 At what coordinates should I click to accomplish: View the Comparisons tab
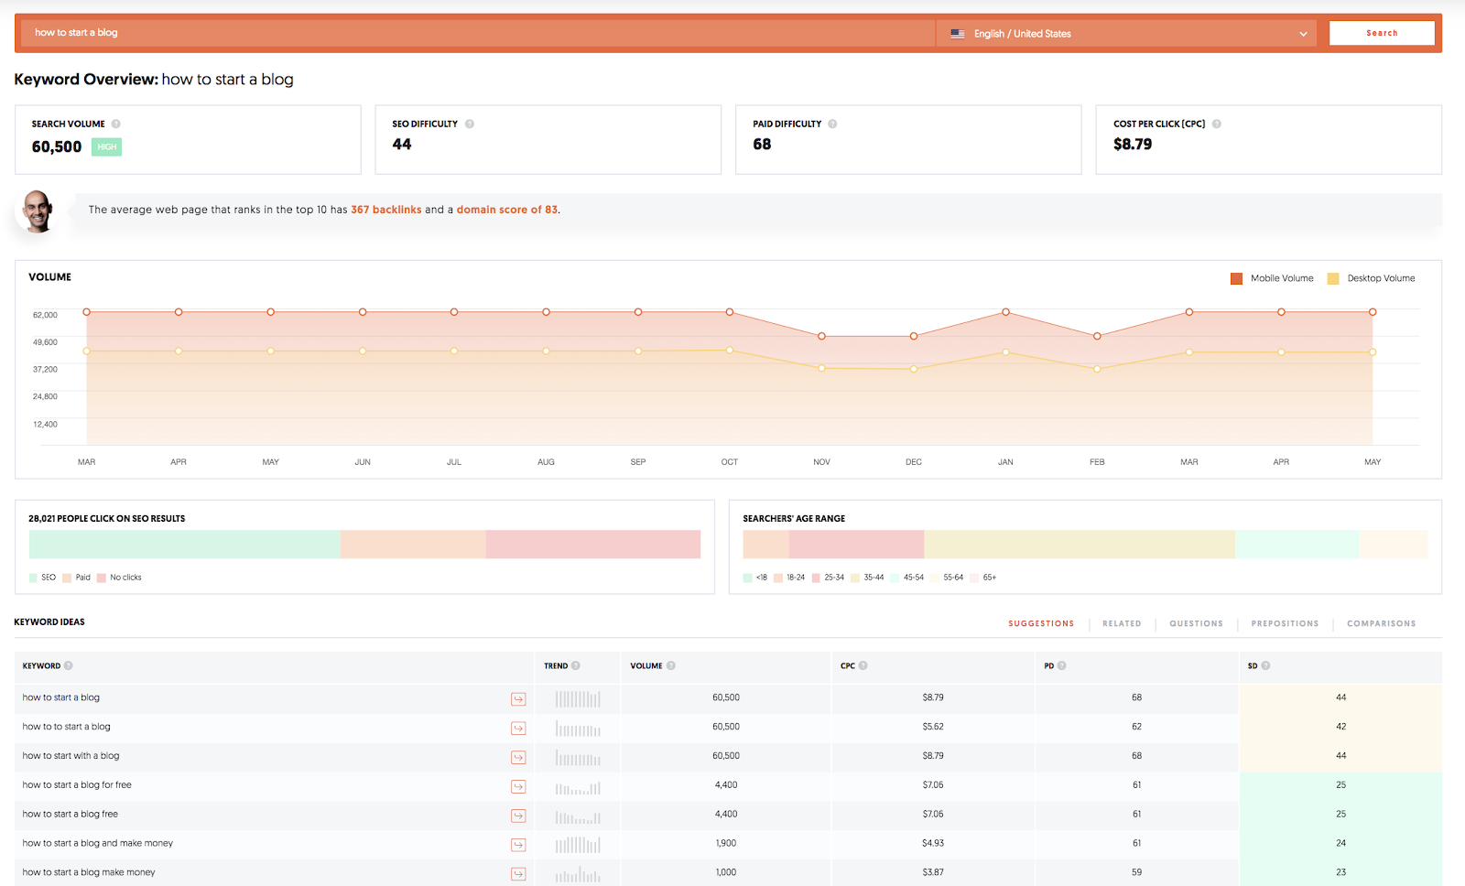1381,623
